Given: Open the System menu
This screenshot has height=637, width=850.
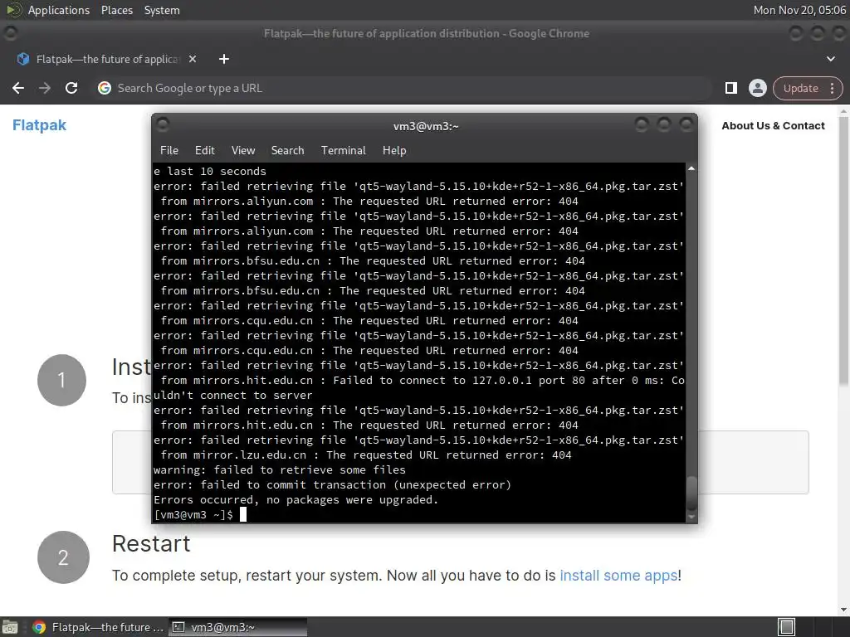Looking at the screenshot, I should (x=162, y=10).
